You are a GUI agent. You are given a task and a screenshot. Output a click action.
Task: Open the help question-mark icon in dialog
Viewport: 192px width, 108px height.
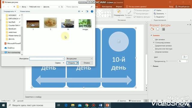tap(92, 11)
